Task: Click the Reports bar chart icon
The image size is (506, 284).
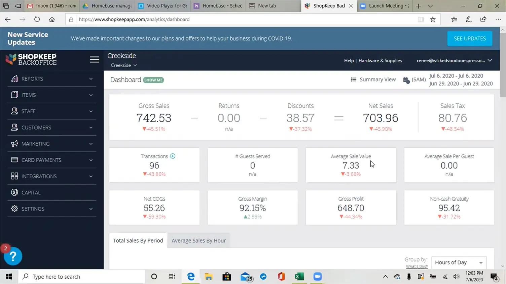Action: tap(14, 79)
